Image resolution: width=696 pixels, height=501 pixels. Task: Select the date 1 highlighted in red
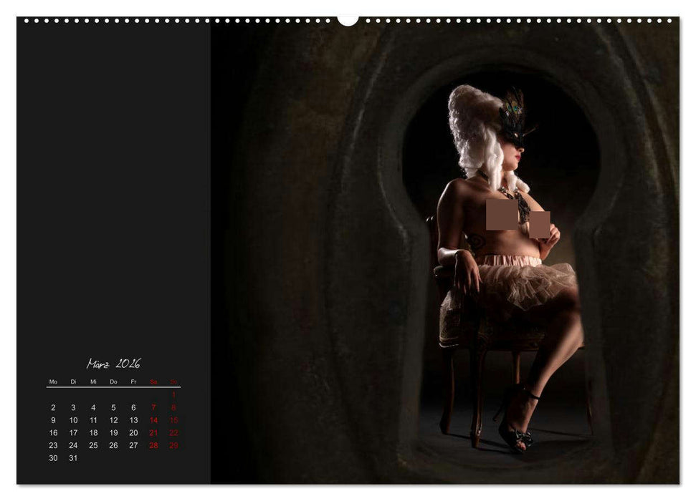pos(173,394)
